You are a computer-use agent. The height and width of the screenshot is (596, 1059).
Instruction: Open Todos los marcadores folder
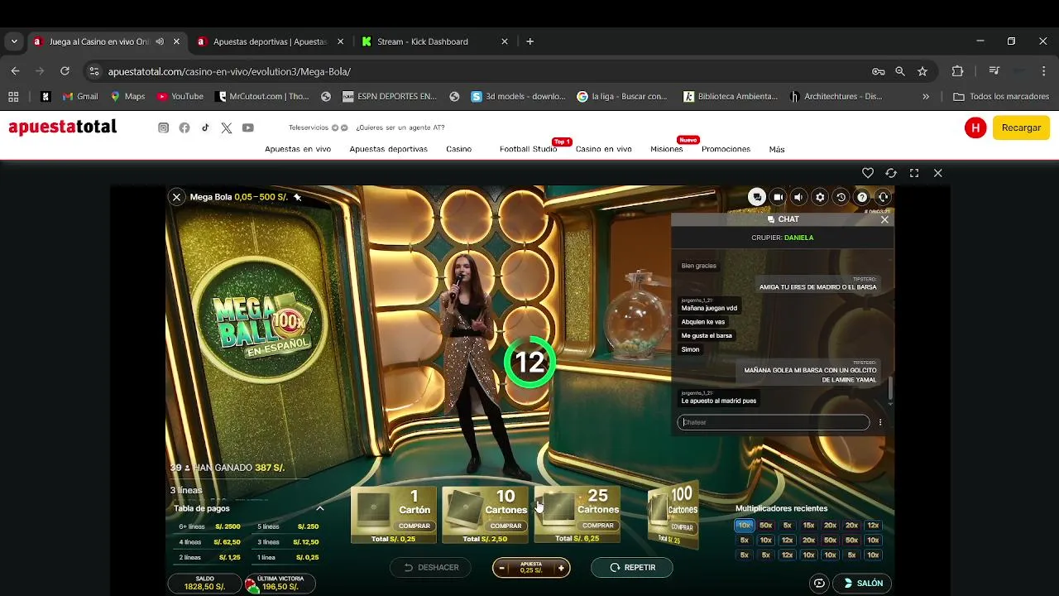click(x=1001, y=96)
